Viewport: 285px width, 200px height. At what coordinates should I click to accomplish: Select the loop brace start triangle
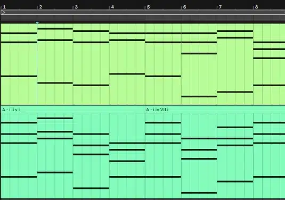pyautogui.click(x=3, y=12)
